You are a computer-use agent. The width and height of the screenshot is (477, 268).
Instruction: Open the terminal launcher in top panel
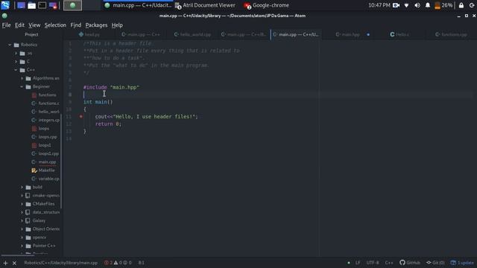pos(42,5)
